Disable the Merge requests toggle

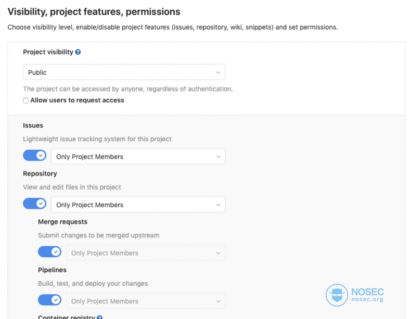pyautogui.click(x=49, y=252)
